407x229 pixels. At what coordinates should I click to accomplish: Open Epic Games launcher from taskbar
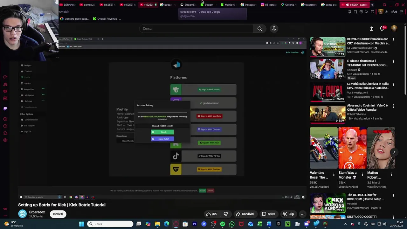tap(278, 224)
